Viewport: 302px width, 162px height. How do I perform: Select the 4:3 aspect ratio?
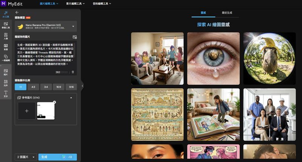point(33,87)
